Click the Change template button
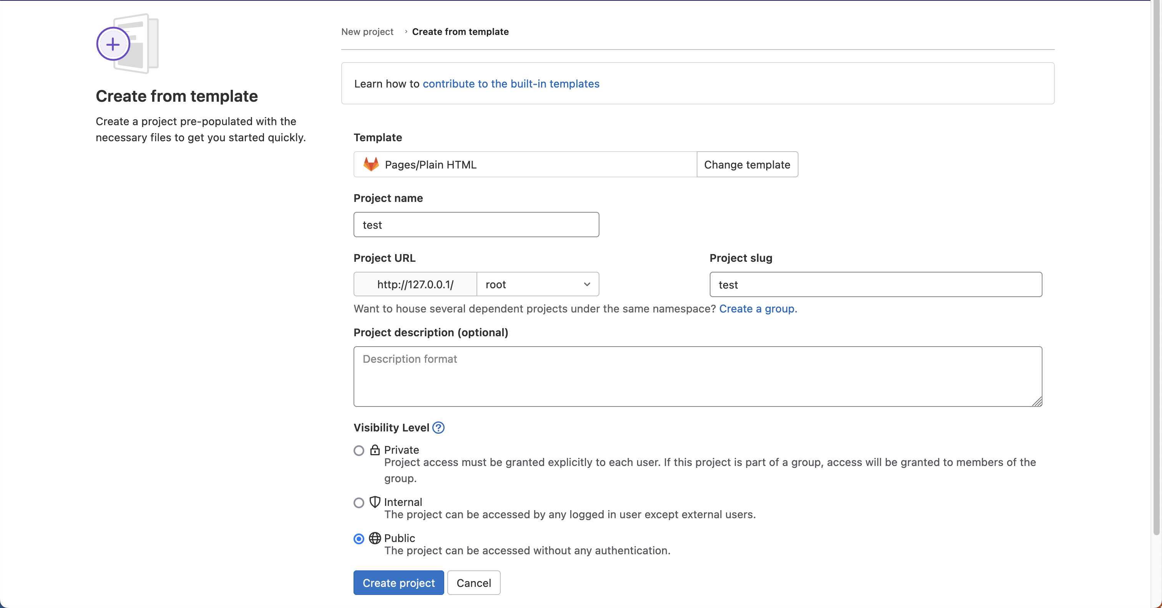Viewport: 1162px width, 608px height. (x=747, y=165)
